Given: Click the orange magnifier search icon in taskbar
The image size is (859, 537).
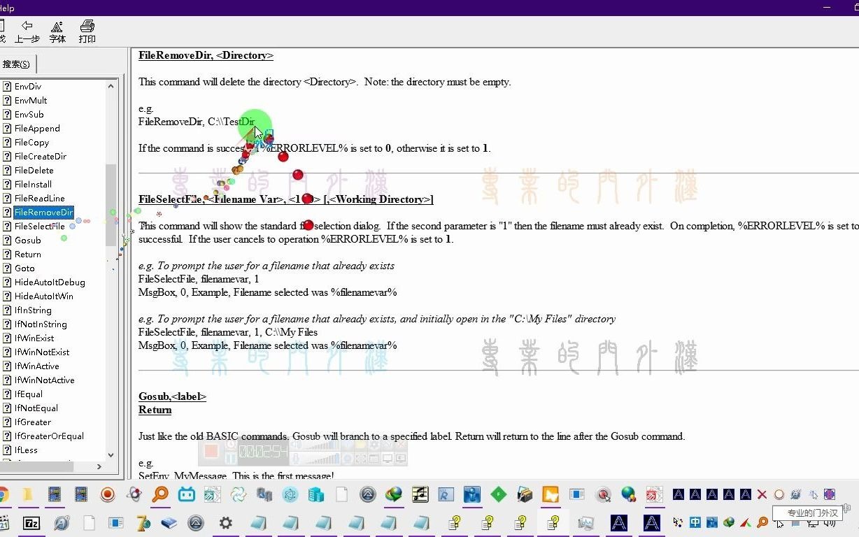Looking at the screenshot, I should tap(159, 496).
